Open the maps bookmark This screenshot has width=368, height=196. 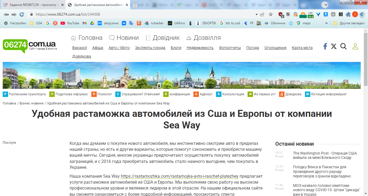pos(303,23)
